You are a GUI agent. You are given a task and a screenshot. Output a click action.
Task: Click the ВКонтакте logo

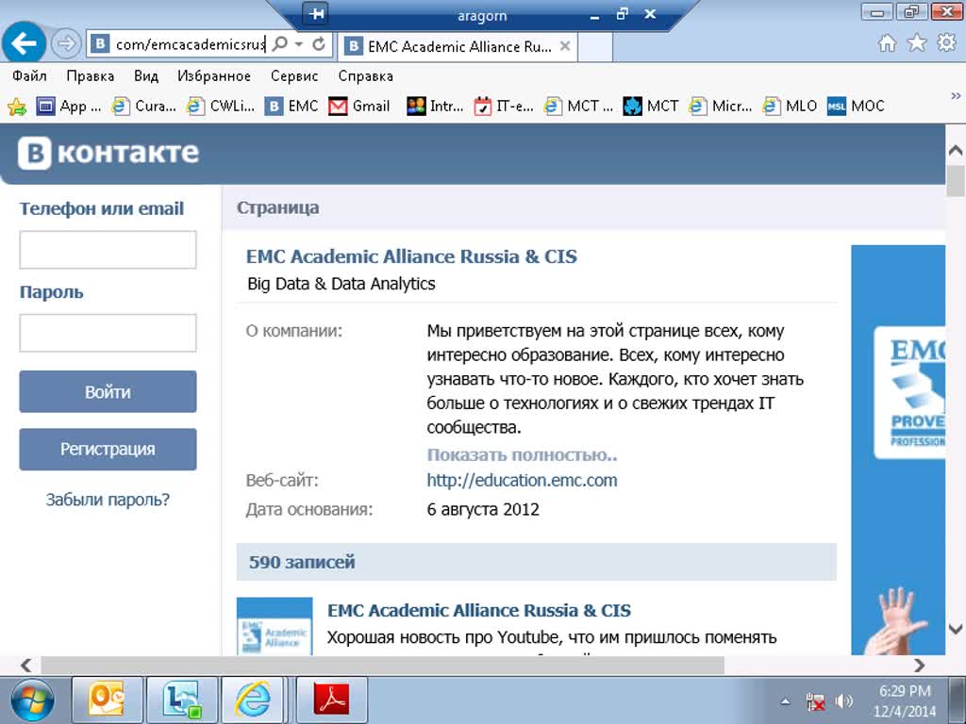coord(108,153)
